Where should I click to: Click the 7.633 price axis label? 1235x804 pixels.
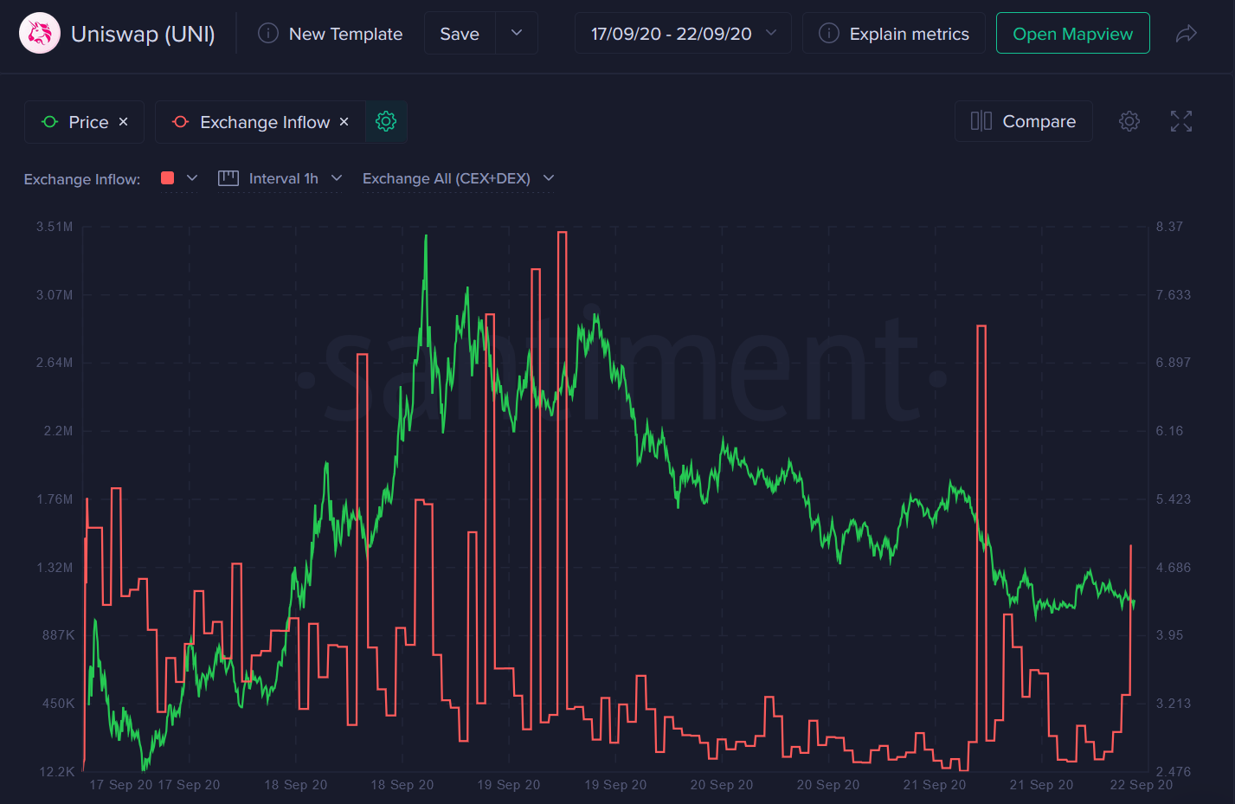coord(1174,295)
